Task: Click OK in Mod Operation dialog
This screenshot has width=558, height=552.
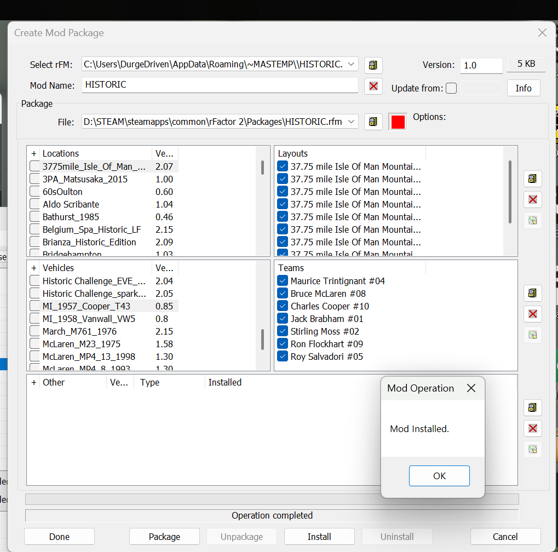Action: [x=439, y=476]
